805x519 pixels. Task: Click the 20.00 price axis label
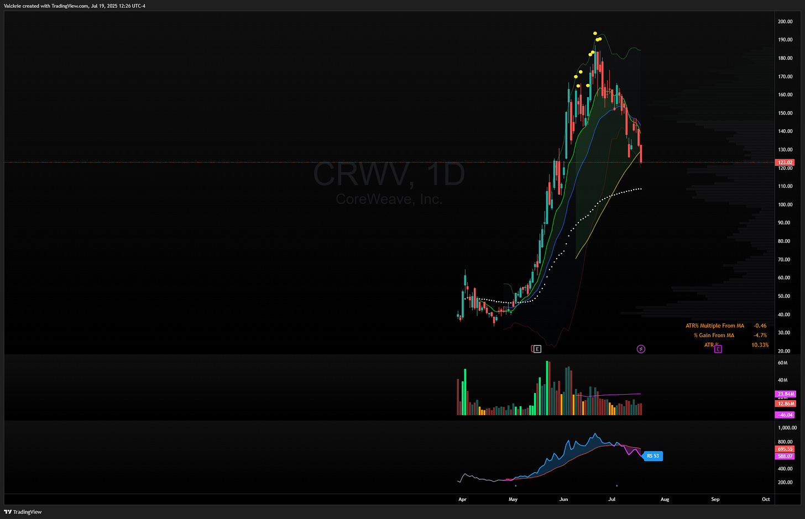784,351
